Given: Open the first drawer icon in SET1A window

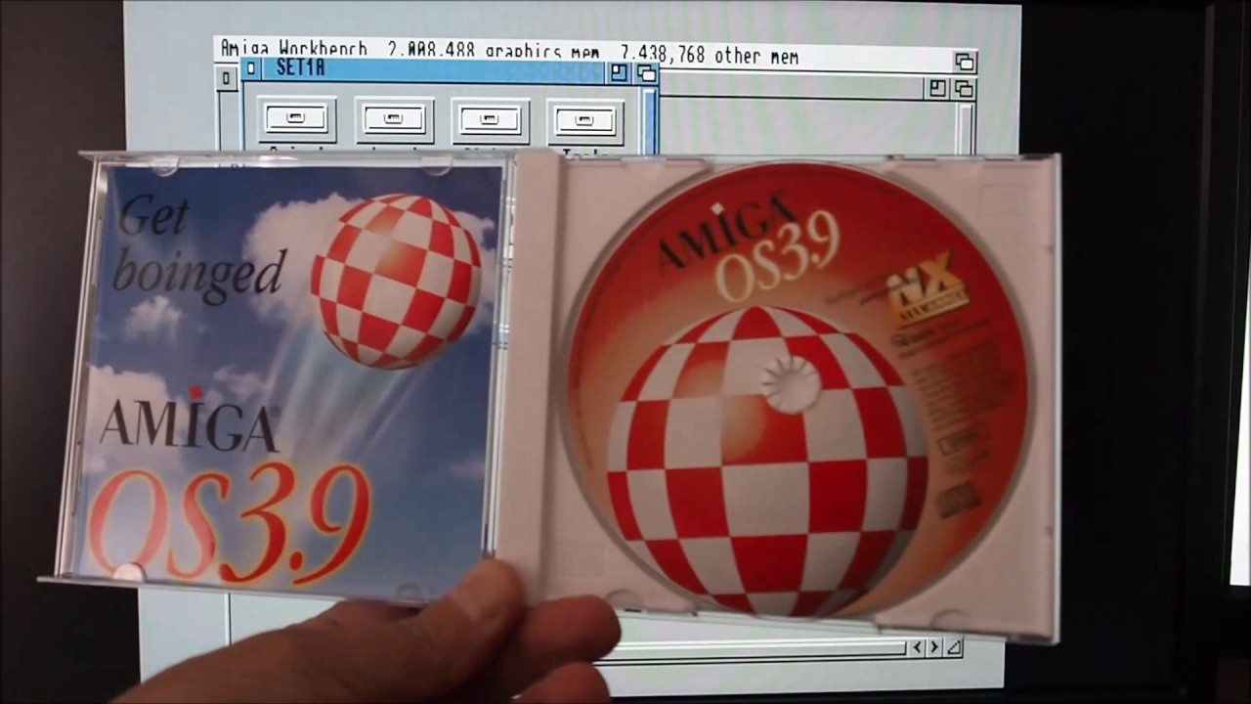Looking at the screenshot, I should click(x=297, y=119).
